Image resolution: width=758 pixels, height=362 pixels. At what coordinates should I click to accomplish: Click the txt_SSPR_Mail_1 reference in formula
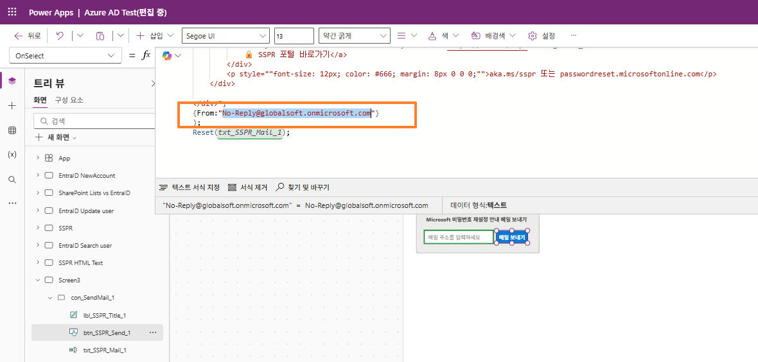point(250,132)
